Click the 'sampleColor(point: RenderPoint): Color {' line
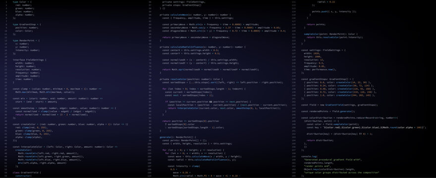The width and height of the screenshot is (436, 178). coord(331,34)
